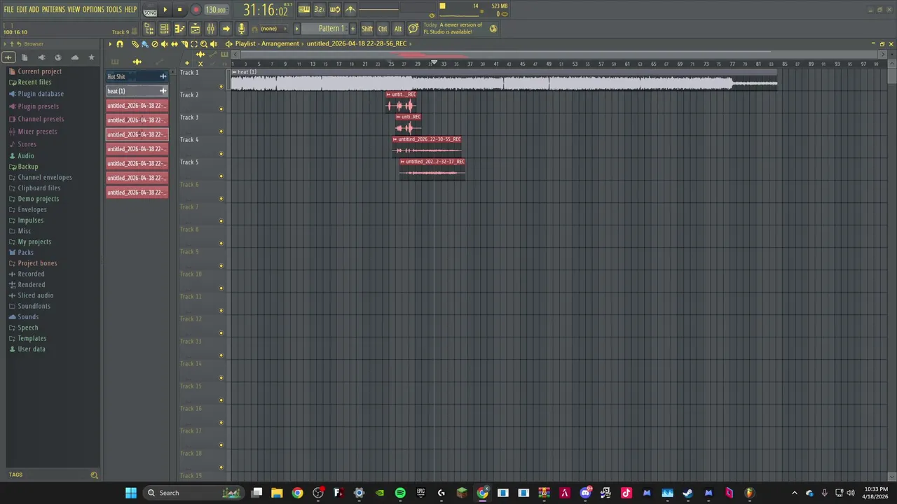Open the microphone recording button
This screenshot has height=504, width=897.
pyautogui.click(x=241, y=29)
